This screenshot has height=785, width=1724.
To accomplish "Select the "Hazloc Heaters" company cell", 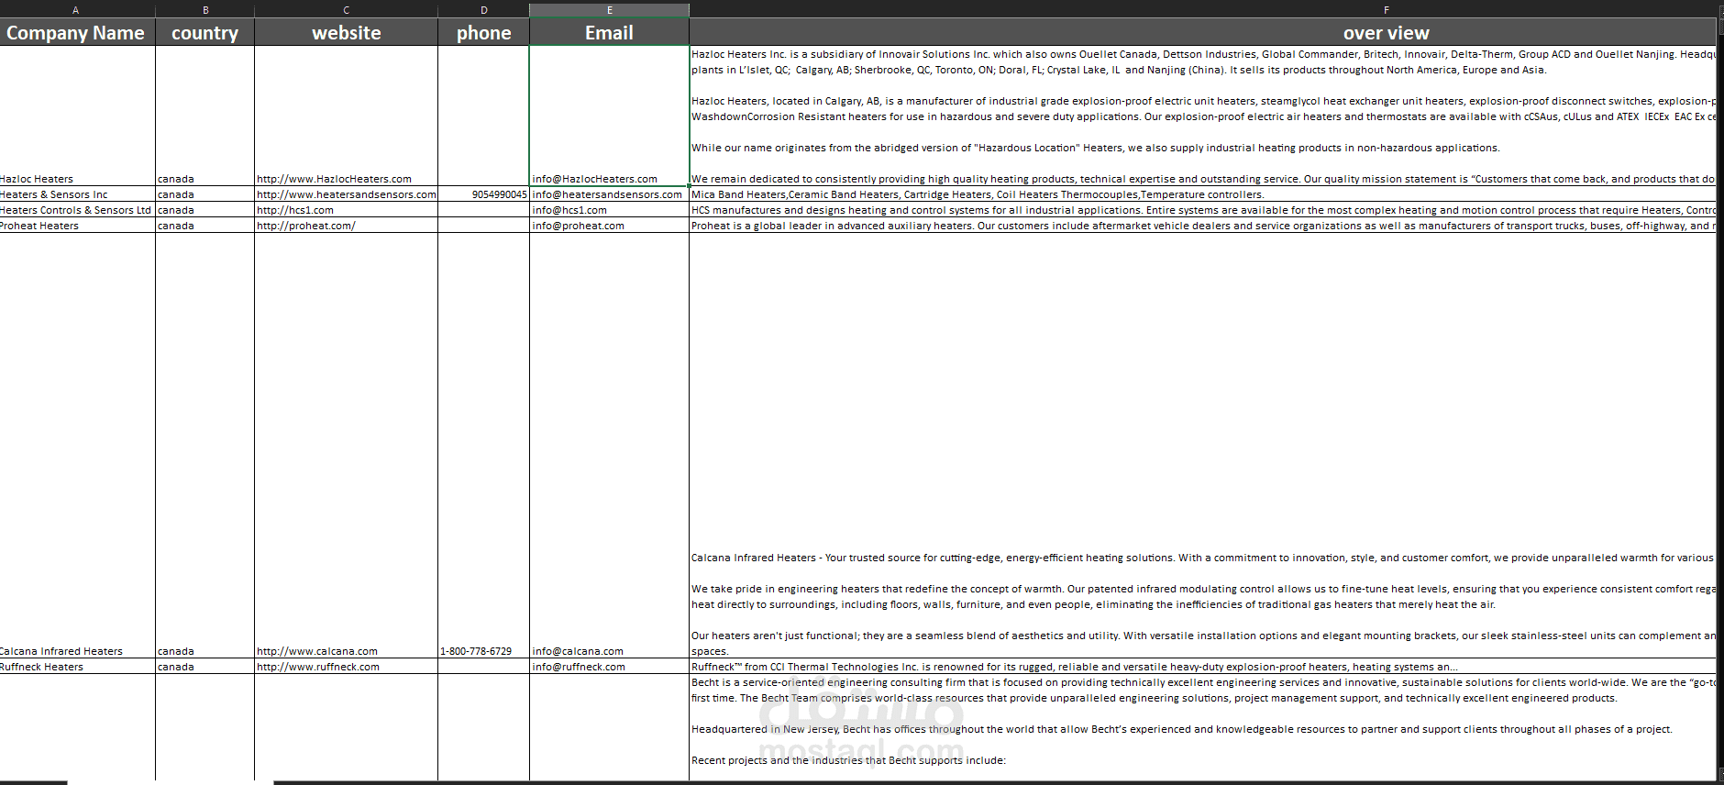I will click(77, 116).
